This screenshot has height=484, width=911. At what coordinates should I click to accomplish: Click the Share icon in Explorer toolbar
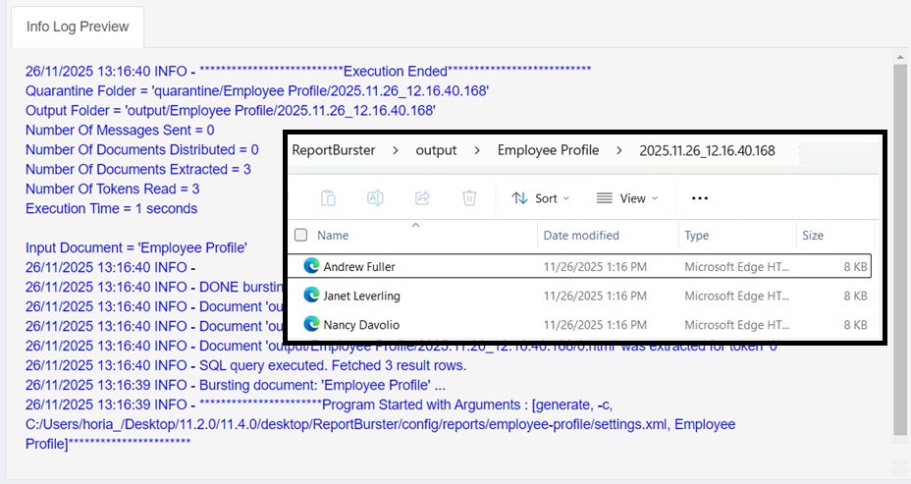(422, 198)
